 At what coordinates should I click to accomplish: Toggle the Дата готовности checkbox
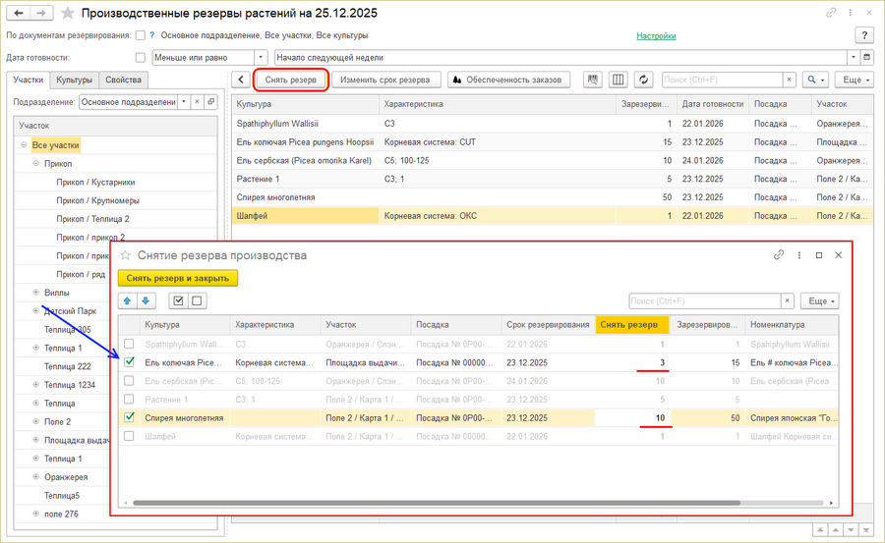click(x=140, y=57)
